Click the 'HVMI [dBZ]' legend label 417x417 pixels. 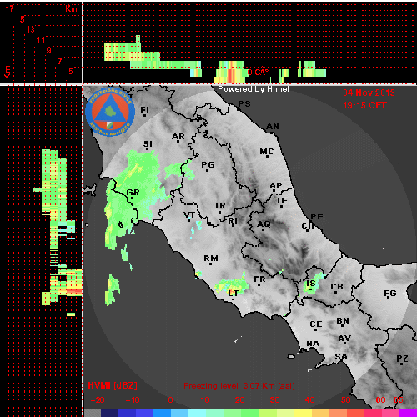pos(113,385)
